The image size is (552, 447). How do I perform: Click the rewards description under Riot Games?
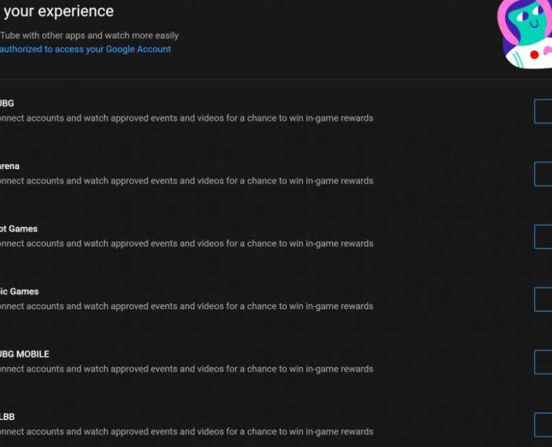tap(186, 244)
